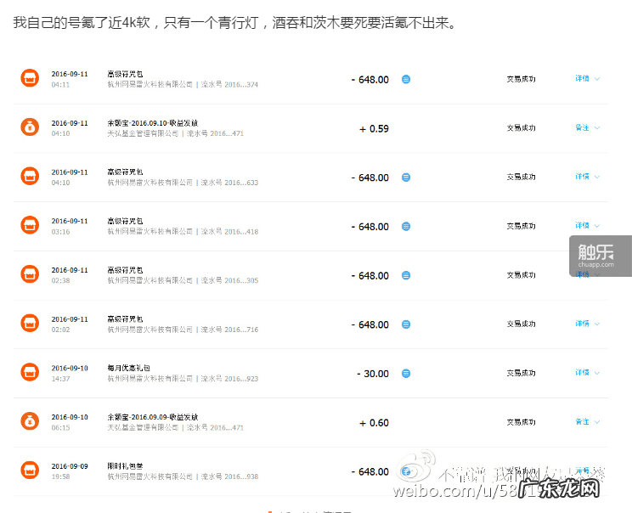This screenshot has width=632, height=513.
Task: Click the blue round icon in the 2016...374 row
Action: [406, 79]
